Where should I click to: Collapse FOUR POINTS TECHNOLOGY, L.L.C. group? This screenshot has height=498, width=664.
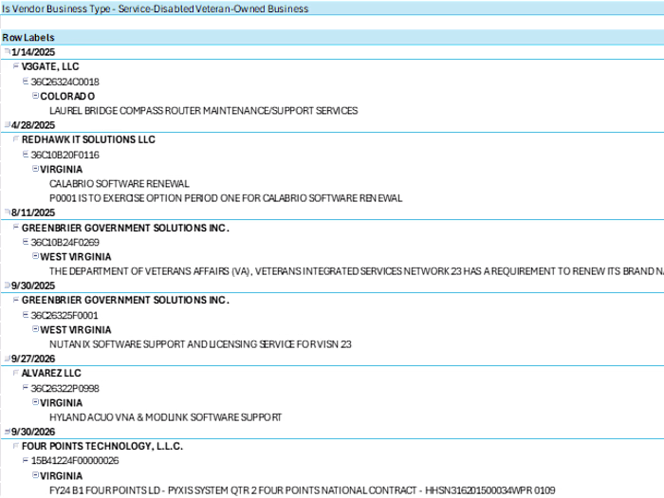[x=16, y=446]
